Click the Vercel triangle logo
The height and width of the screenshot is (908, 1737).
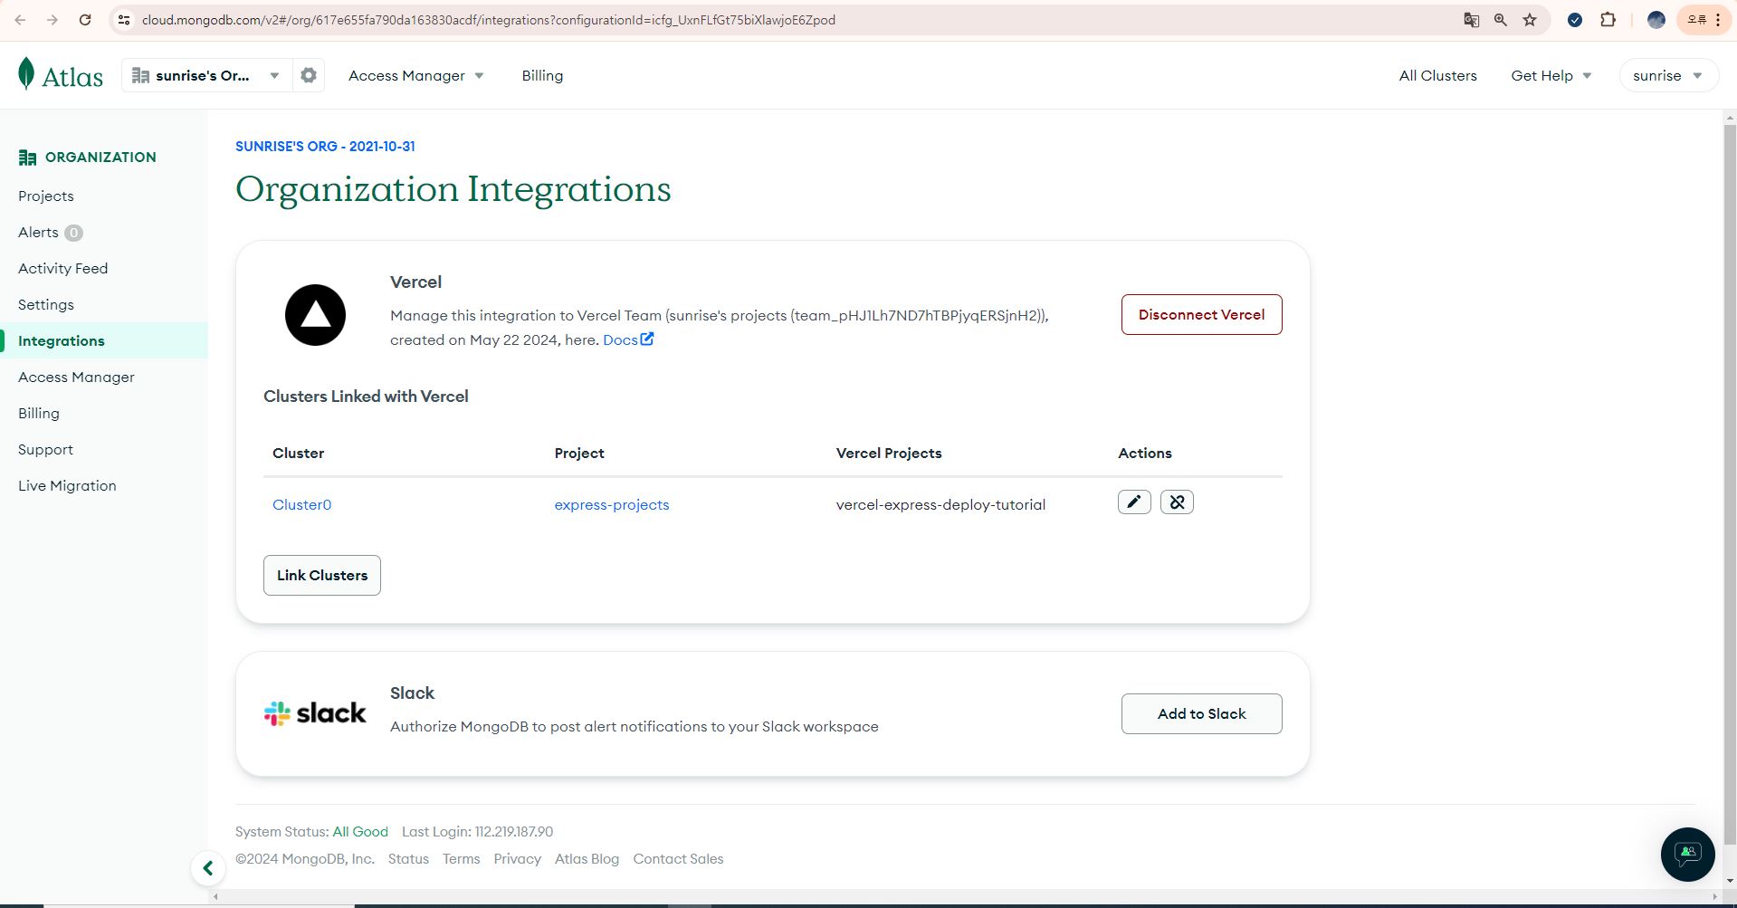pos(315,315)
